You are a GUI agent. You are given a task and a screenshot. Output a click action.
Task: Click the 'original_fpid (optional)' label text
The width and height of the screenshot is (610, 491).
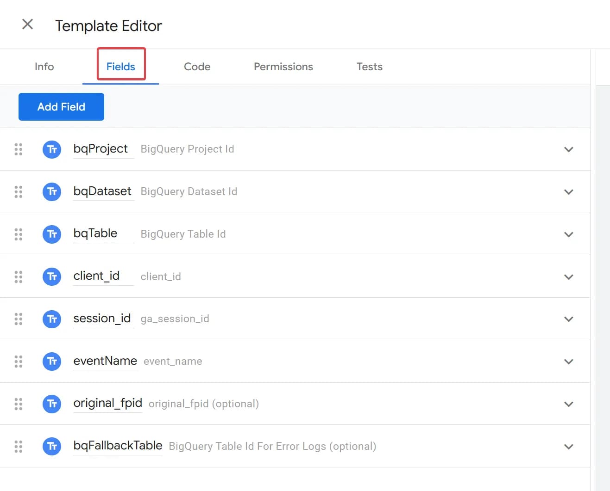pos(203,404)
